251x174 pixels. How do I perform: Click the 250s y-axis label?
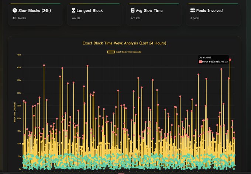(19, 106)
